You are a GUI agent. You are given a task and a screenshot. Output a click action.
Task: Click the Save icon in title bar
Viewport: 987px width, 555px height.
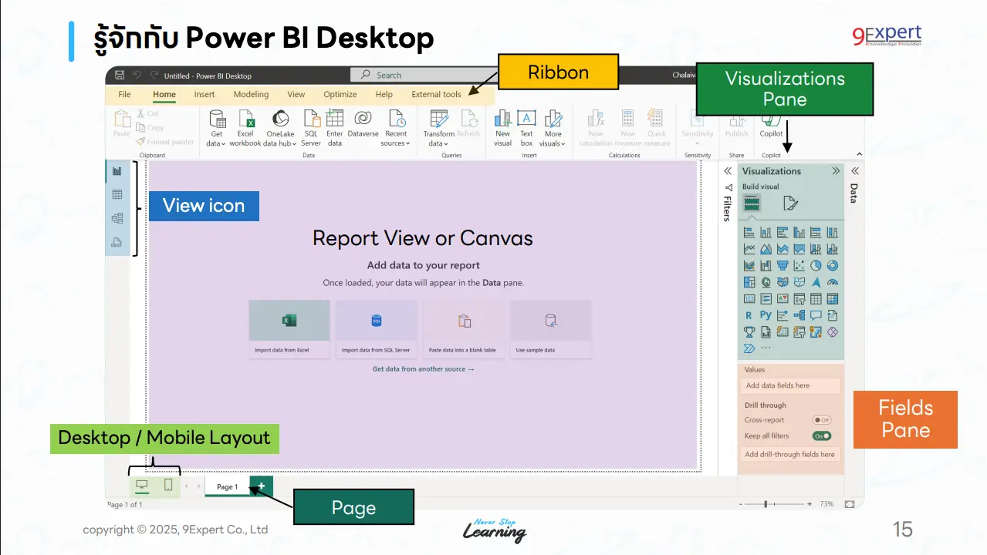click(x=120, y=76)
